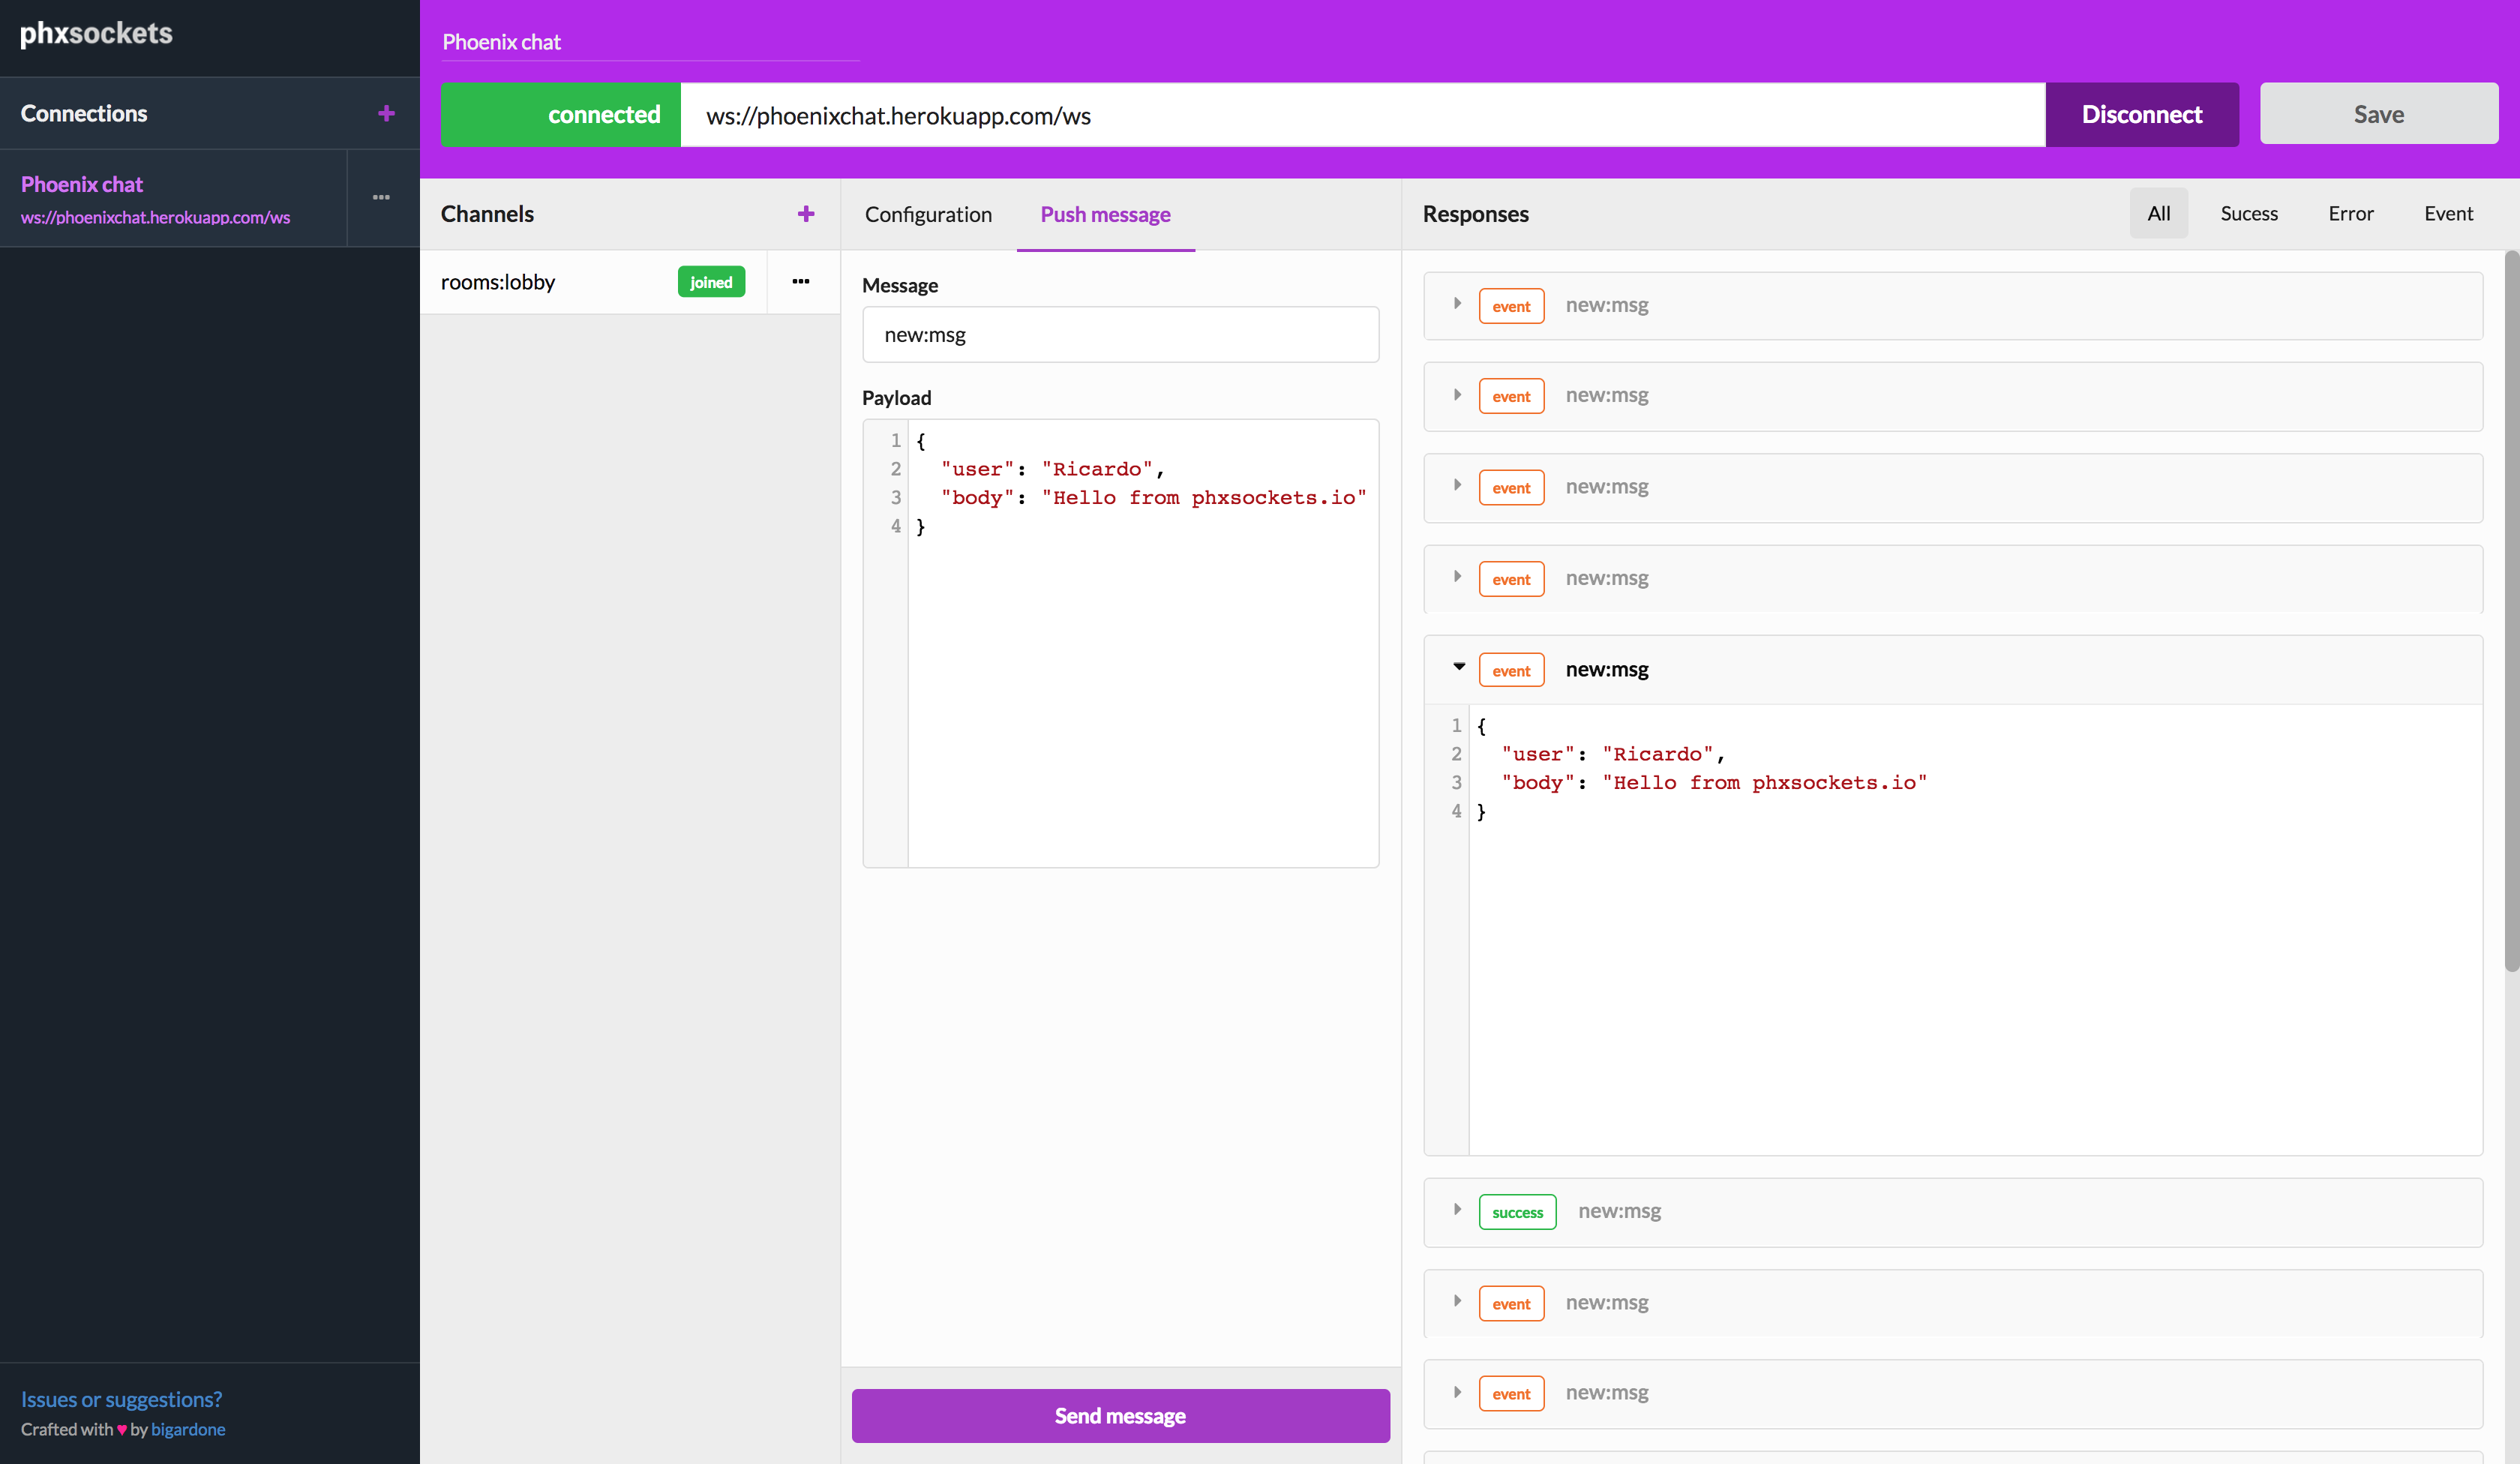This screenshot has width=2520, height=1464.
Task: Filter responses by Error
Action: (x=2351, y=213)
